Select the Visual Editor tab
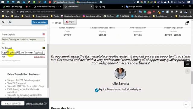 click(13, 104)
